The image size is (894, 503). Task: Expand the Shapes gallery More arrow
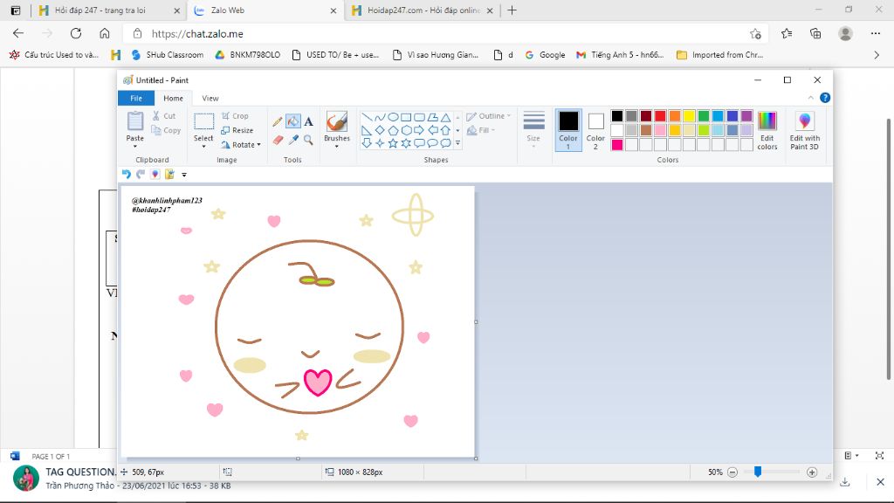(x=457, y=143)
